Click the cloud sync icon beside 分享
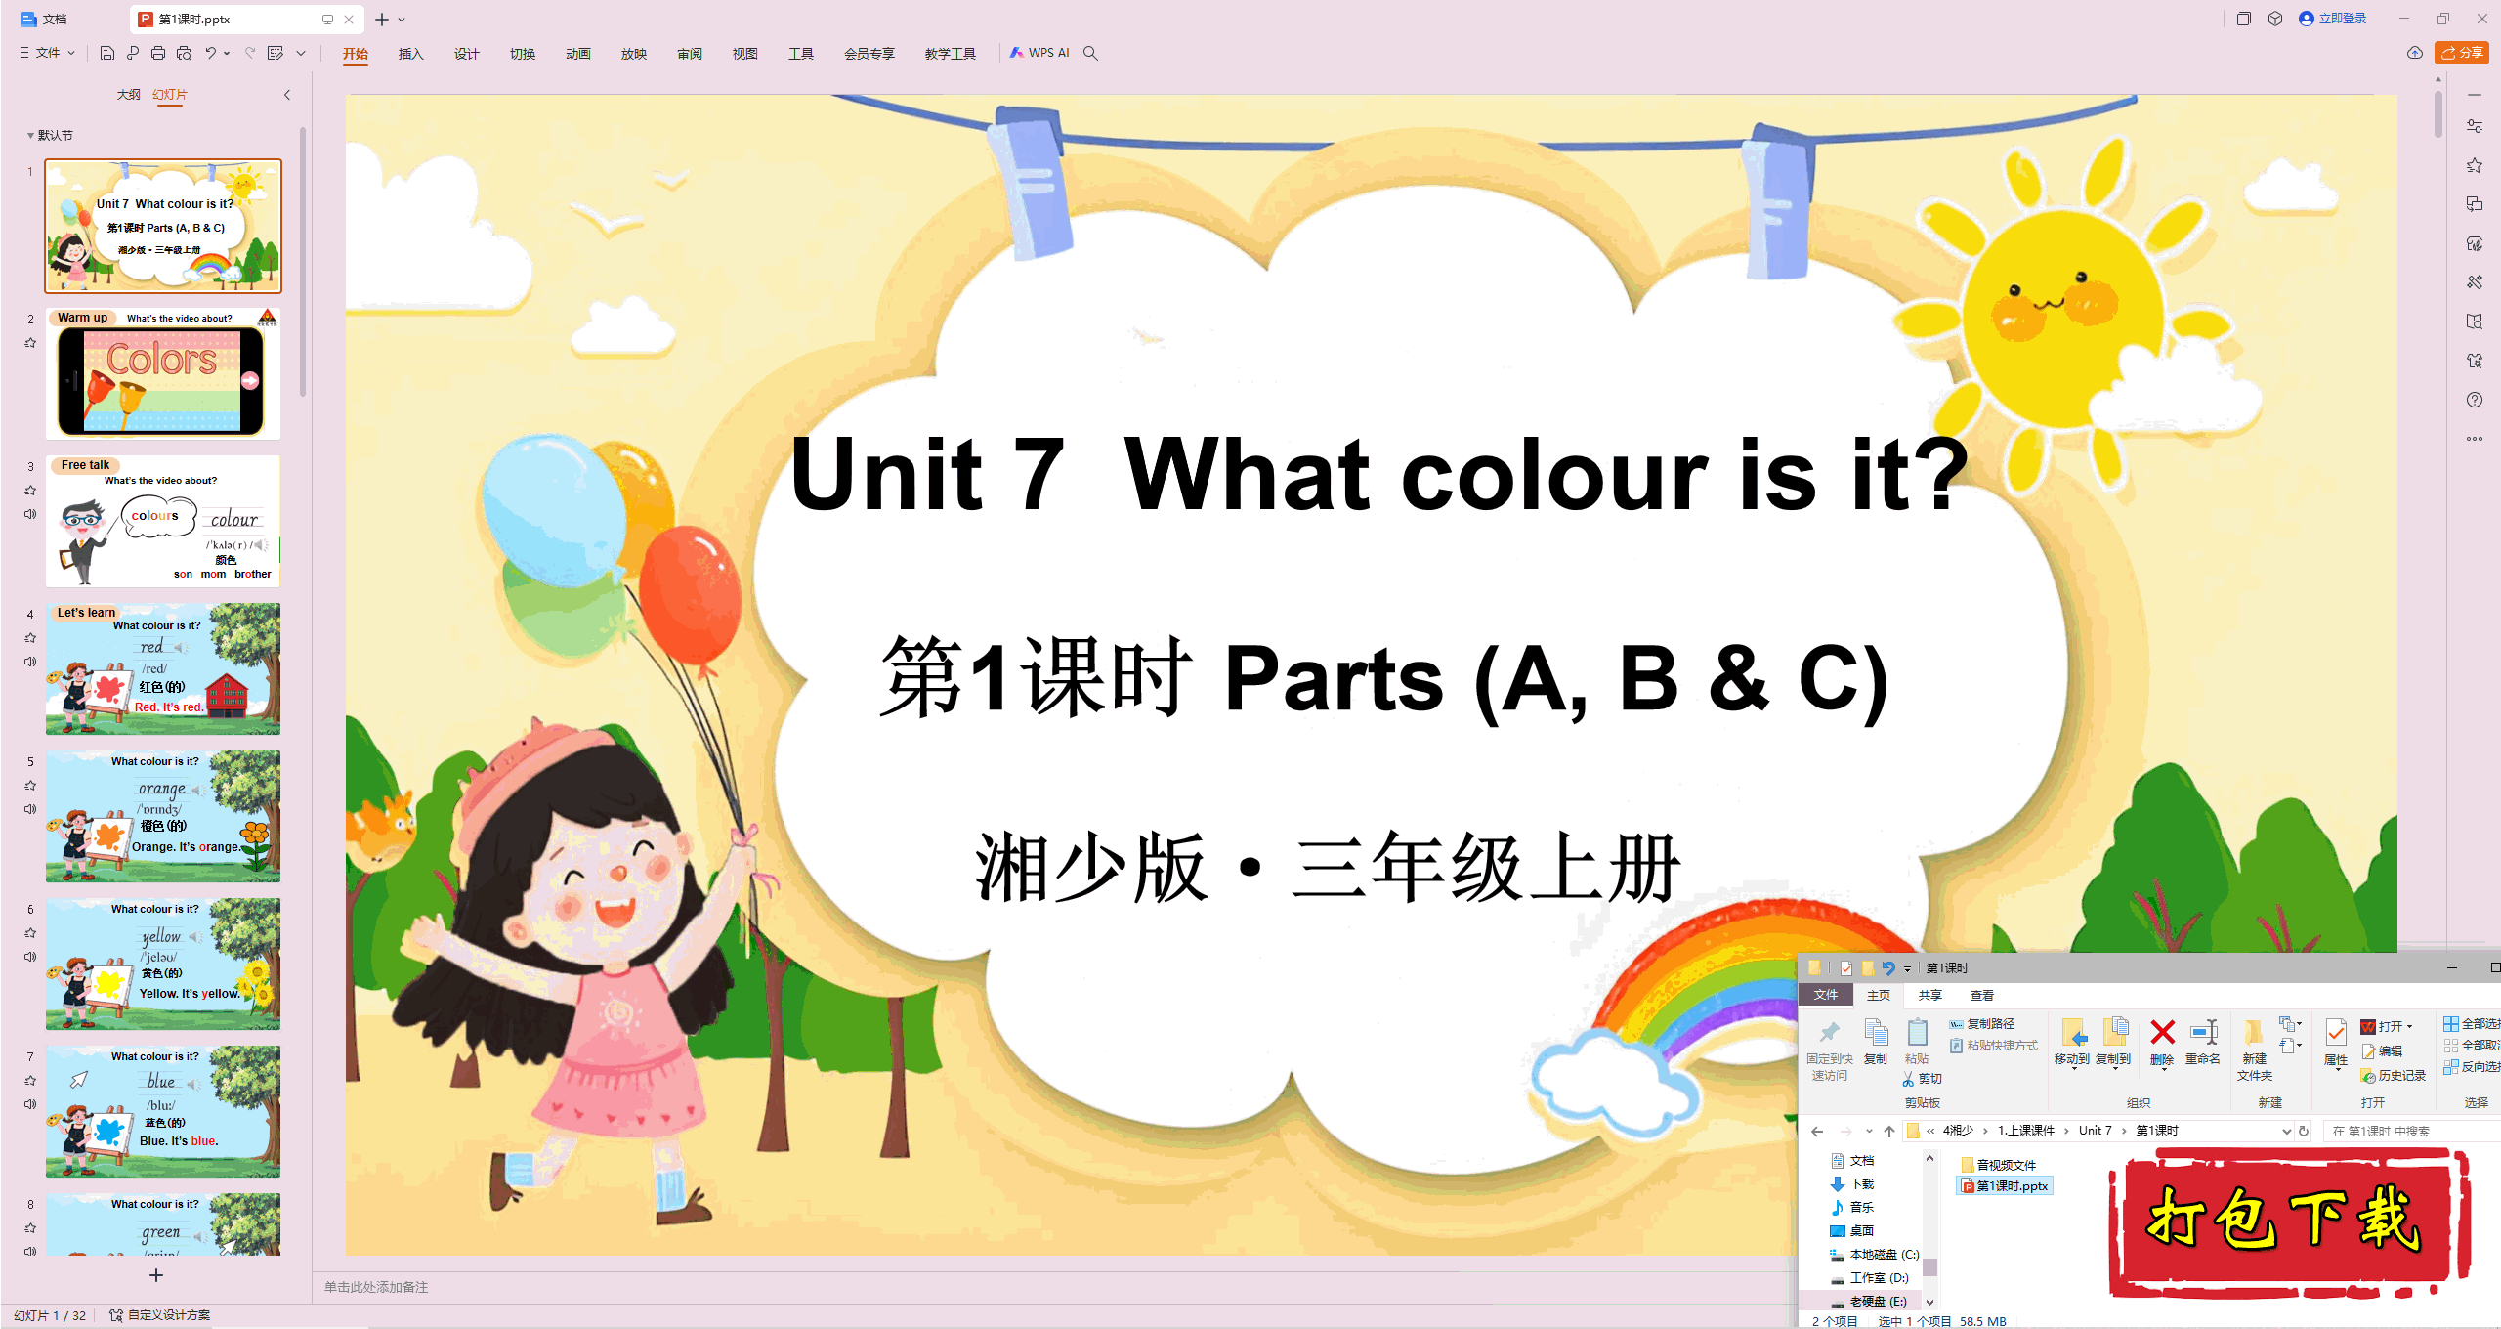2501x1329 pixels. click(2414, 53)
